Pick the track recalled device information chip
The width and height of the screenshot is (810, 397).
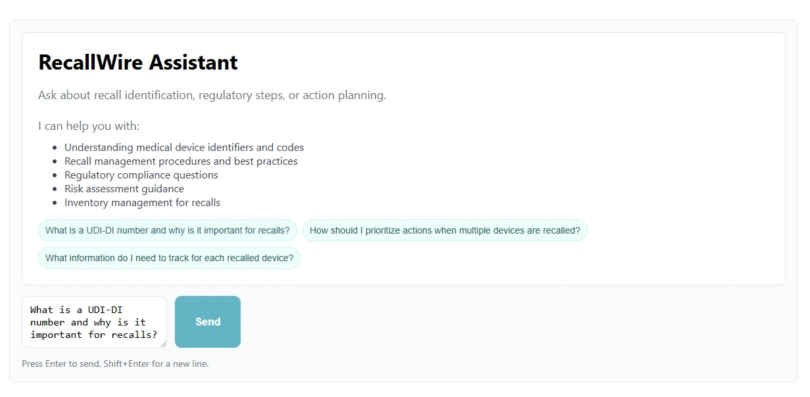point(169,258)
